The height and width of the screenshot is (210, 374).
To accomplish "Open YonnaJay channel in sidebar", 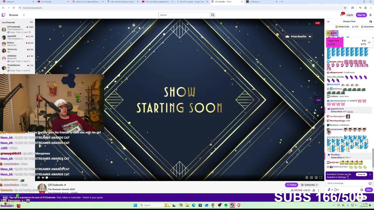I will click(17, 50).
